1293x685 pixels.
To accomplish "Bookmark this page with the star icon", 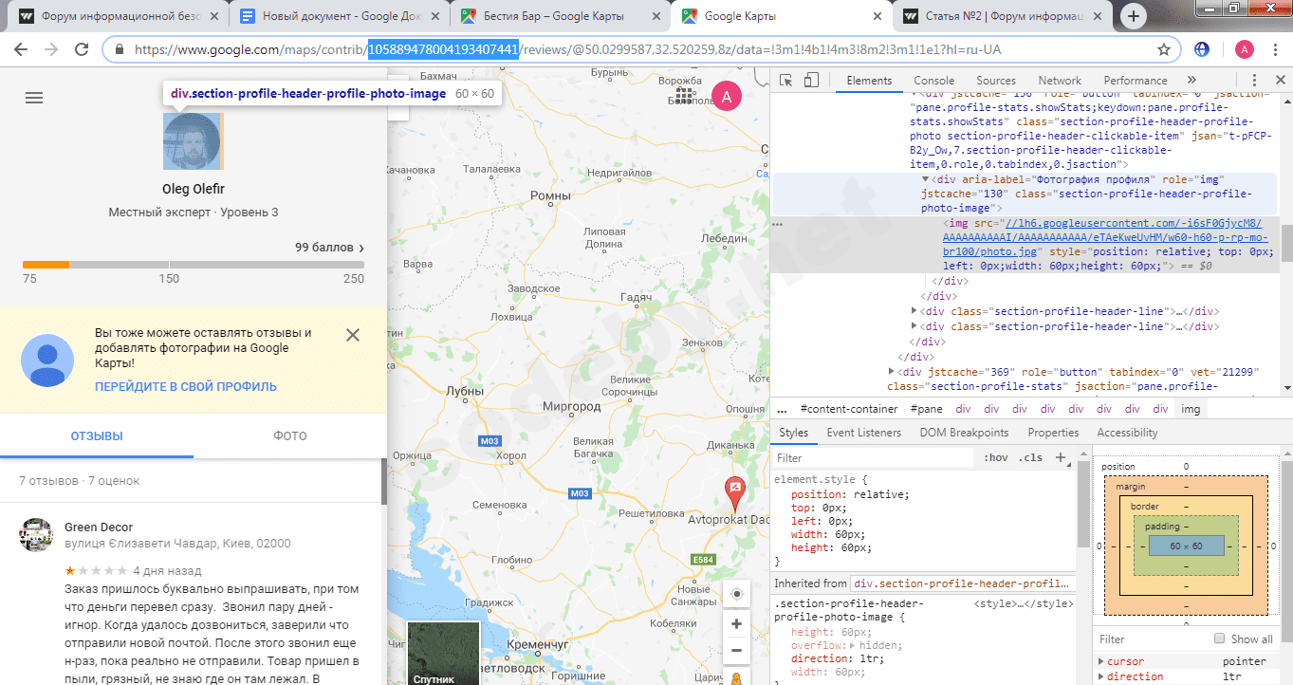I will coord(1164,49).
